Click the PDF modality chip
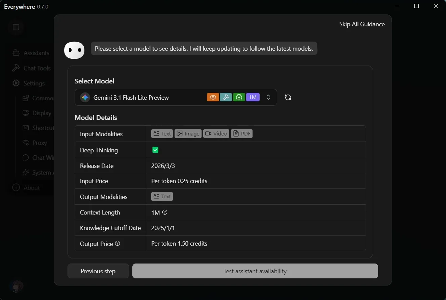Image resolution: width=446 pixels, height=300 pixels. (x=242, y=134)
